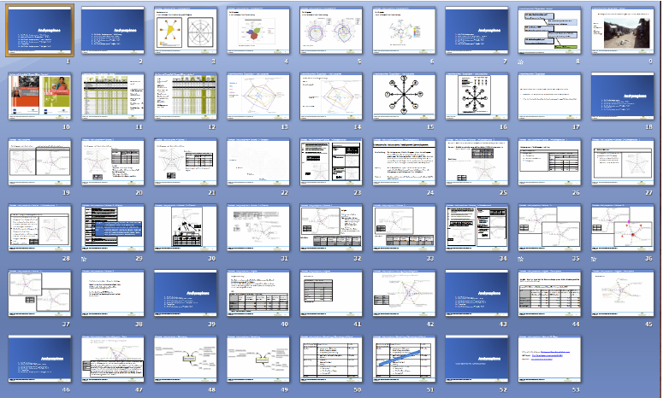The width and height of the screenshot is (663, 398).
Task: Select slide 41 with small table
Action: coord(331,294)
